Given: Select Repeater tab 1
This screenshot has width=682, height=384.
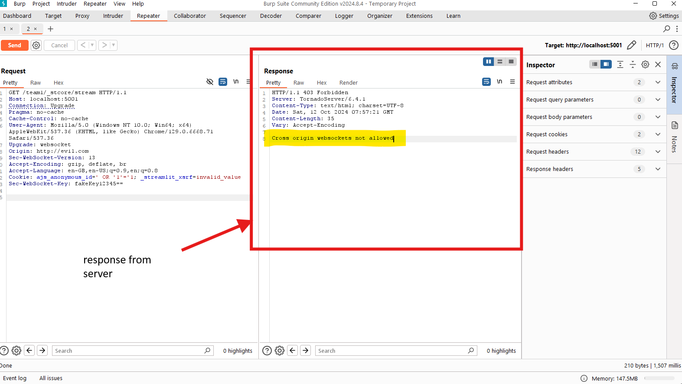Looking at the screenshot, I should coord(5,29).
